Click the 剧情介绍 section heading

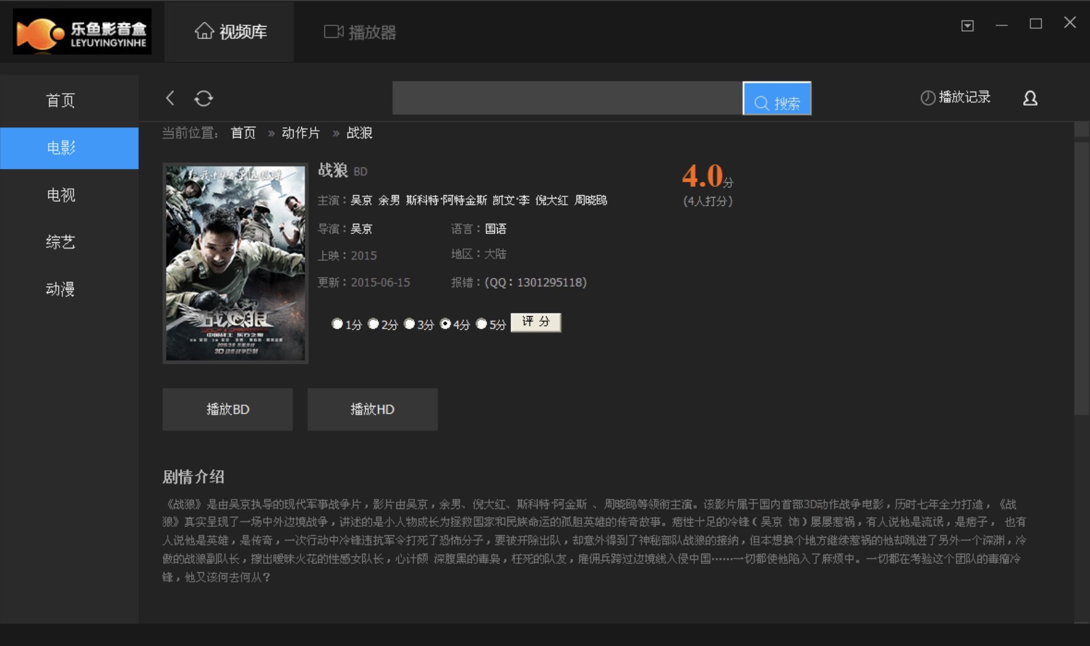pyautogui.click(x=193, y=477)
